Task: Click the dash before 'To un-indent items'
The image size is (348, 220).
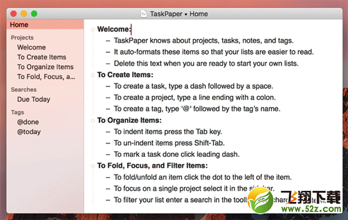Action: click(108, 143)
